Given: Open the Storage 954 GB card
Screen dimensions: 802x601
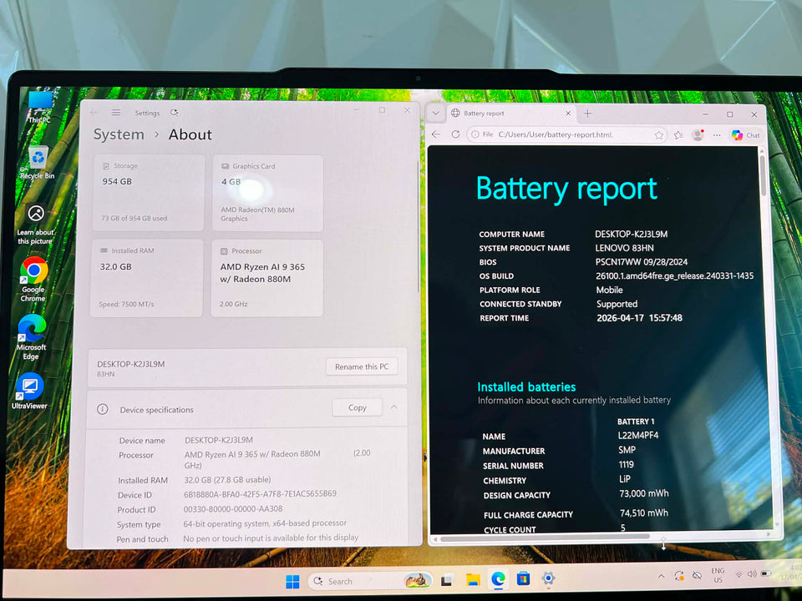Looking at the screenshot, I should [x=149, y=193].
